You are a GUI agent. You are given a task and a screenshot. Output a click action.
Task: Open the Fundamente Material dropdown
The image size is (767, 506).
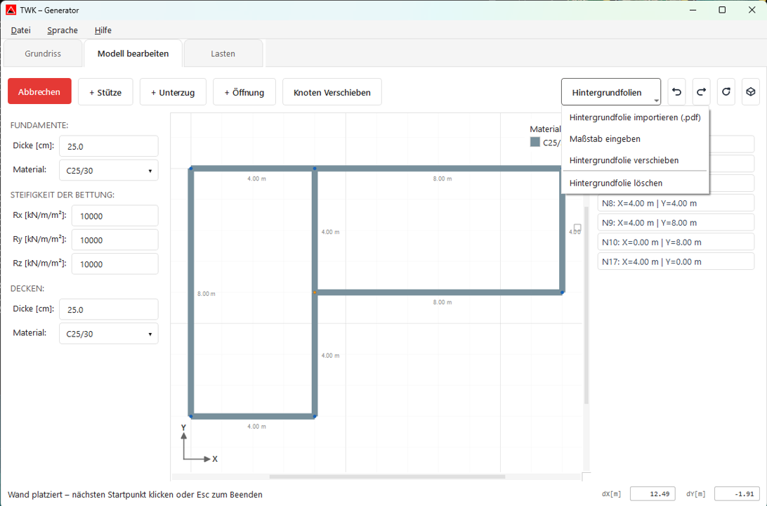click(108, 169)
